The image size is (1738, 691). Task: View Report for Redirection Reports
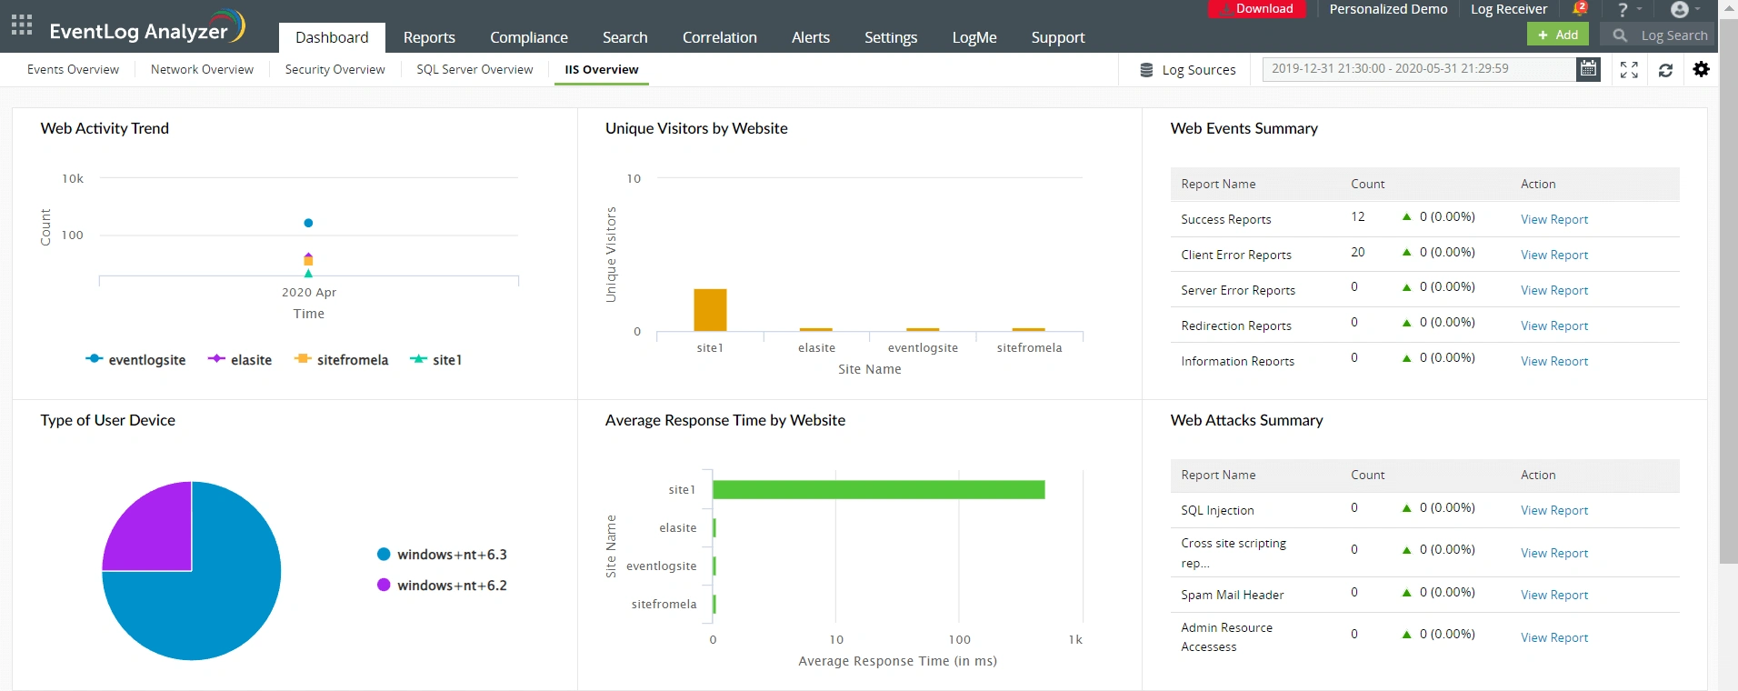(x=1554, y=325)
